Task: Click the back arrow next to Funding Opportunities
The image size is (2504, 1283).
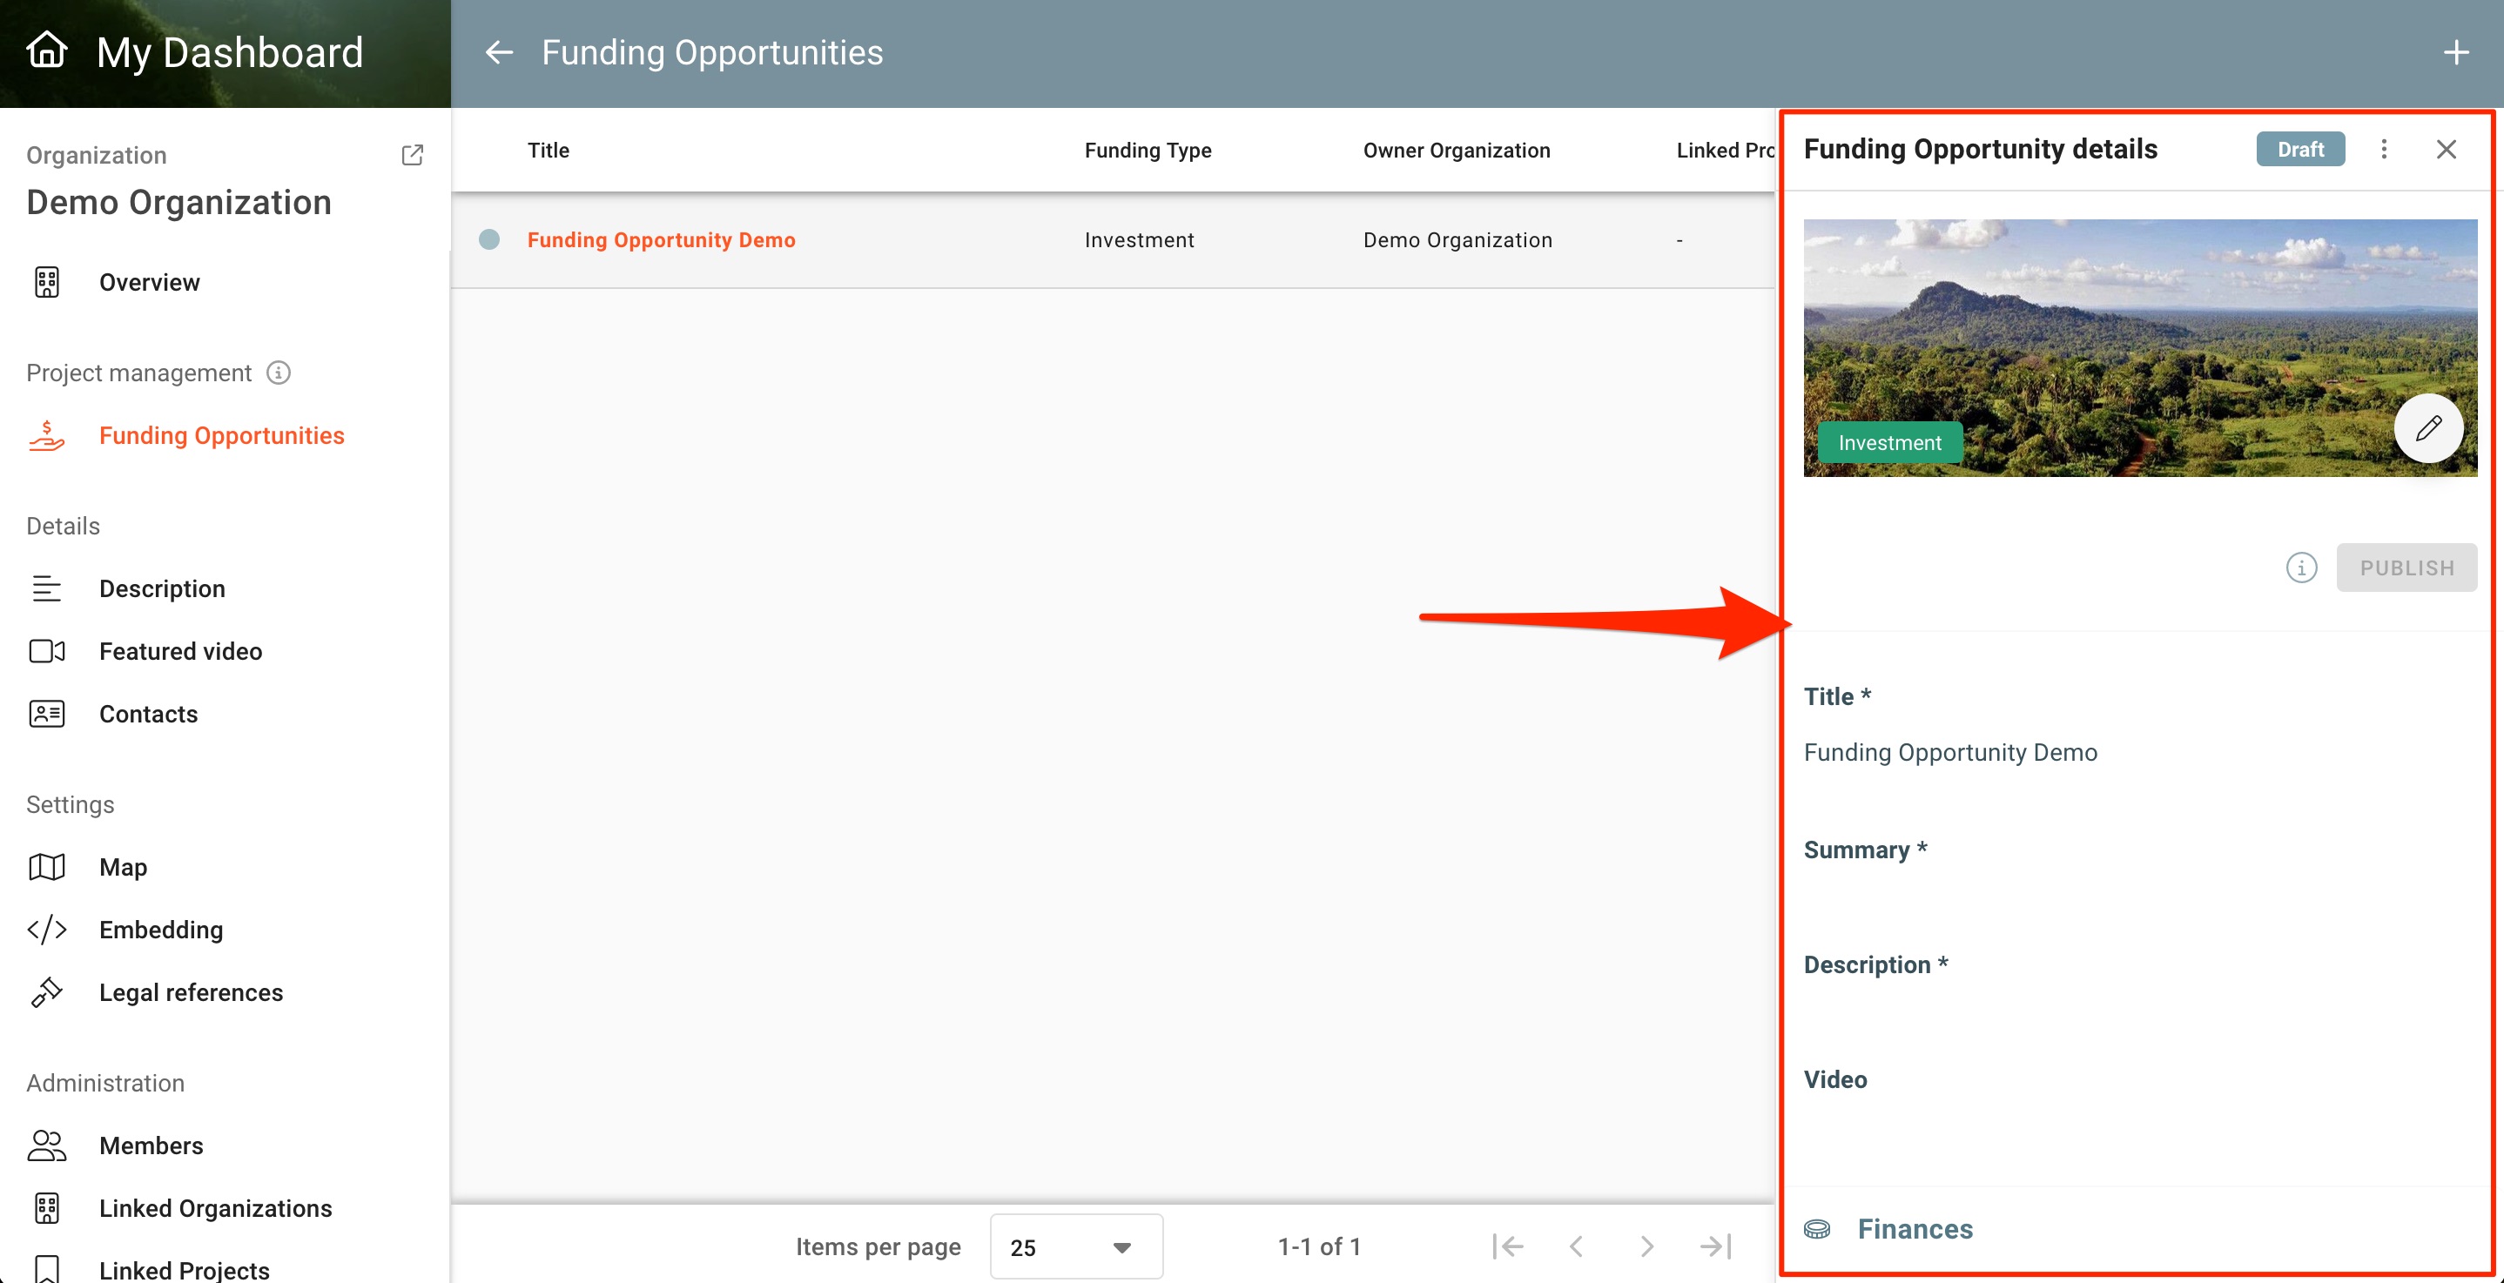Action: pos(499,52)
